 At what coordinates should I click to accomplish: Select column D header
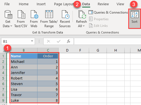(x=67, y=50)
